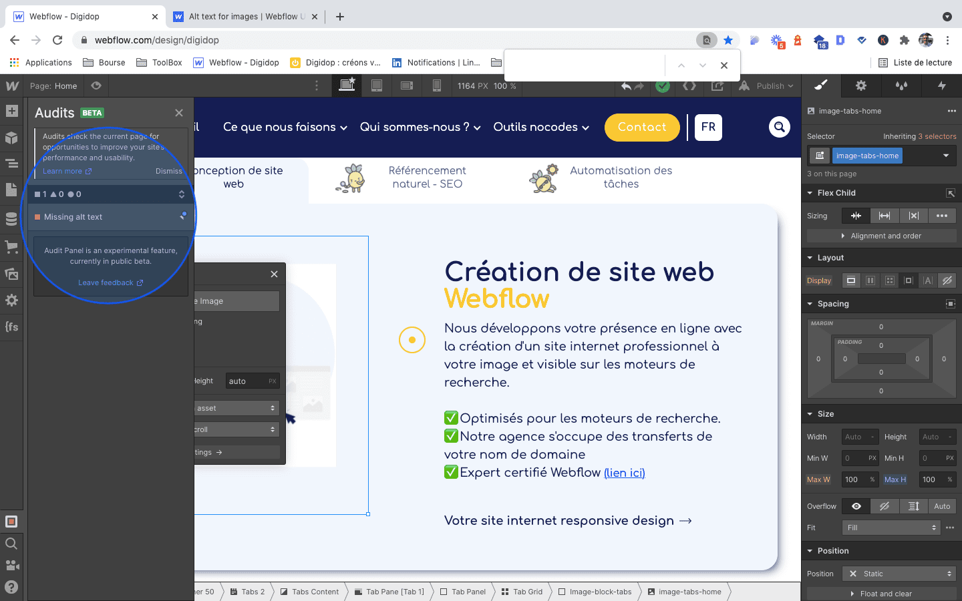This screenshot has width=962, height=601.
Task: Open the Finsweet {fs} panel
Action: click(x=11, y=327)
